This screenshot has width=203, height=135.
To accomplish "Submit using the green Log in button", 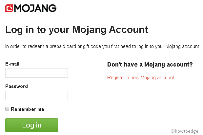I will [x=31, y=125].
